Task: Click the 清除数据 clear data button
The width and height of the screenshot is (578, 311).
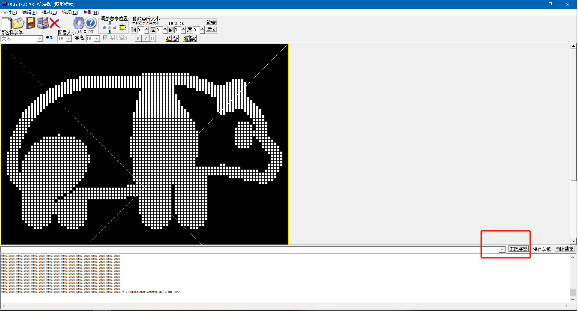Action: point(564,249)
